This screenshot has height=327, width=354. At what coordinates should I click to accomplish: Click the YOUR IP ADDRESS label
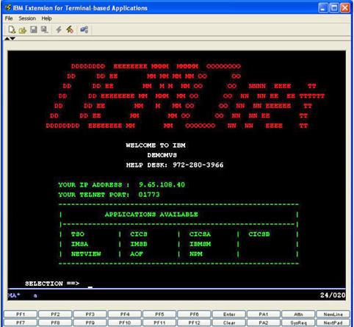(x=94, y=184)
